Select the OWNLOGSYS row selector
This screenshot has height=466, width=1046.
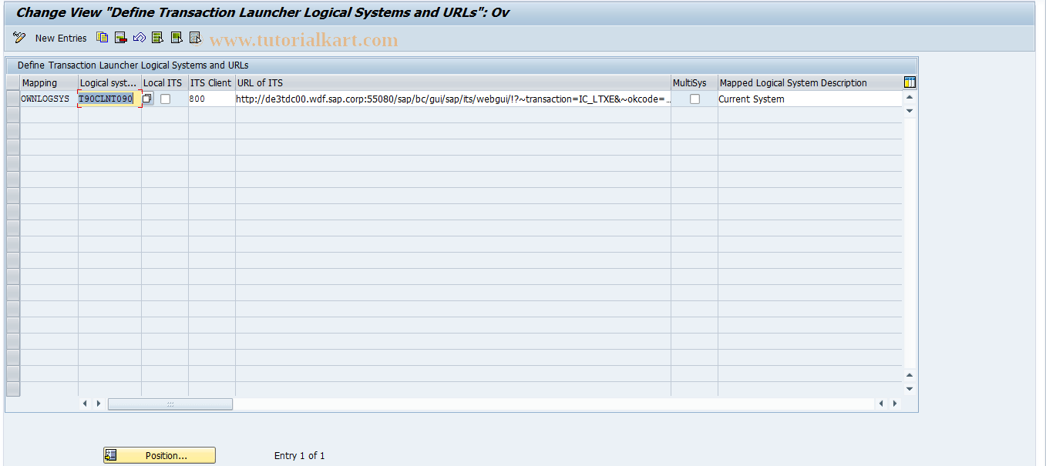[12, 99]
